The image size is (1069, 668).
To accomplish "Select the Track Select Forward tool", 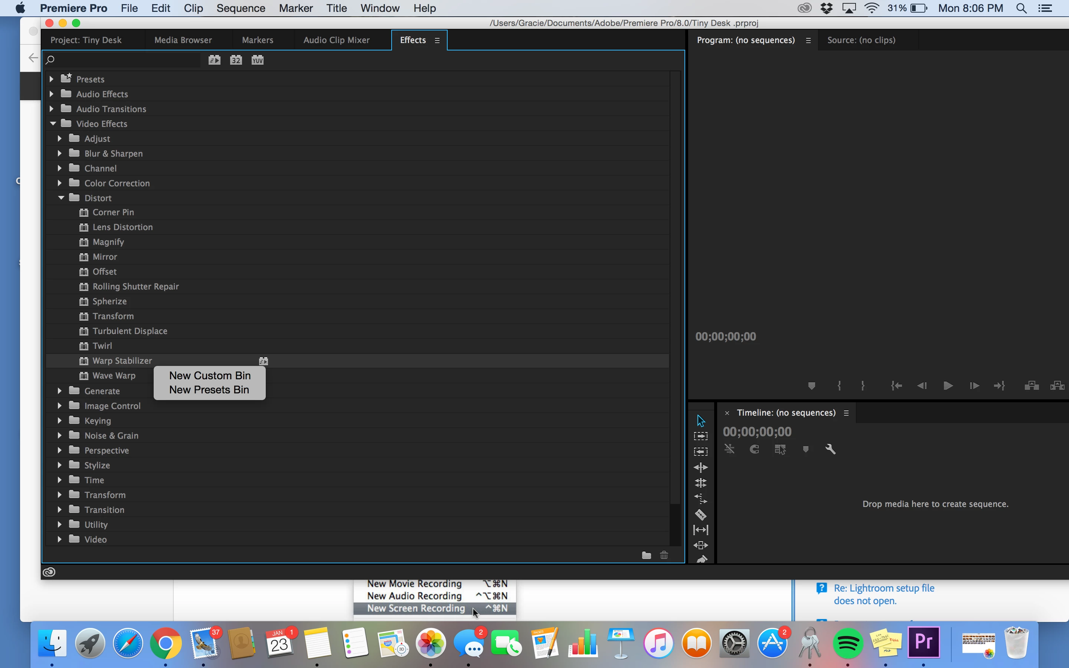I will point(700,436).
